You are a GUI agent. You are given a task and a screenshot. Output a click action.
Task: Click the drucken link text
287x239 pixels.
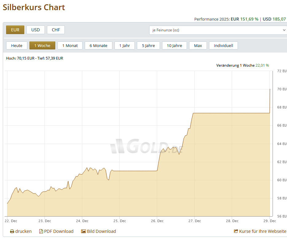click(23, 232)
